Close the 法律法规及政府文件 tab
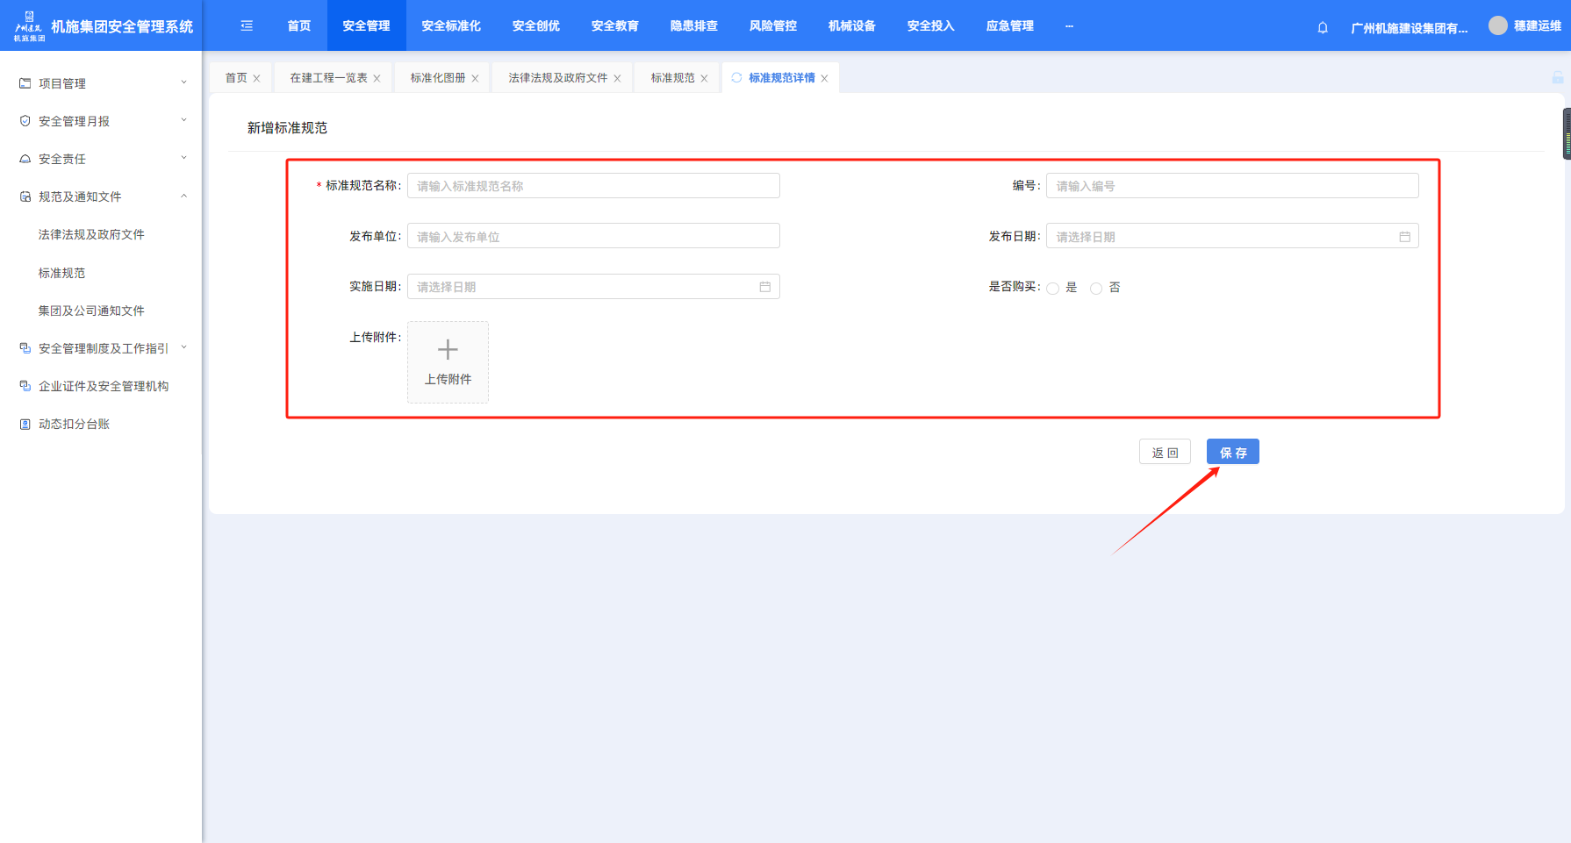This screenshot has height=843, width=1571. tap(617, 78)
